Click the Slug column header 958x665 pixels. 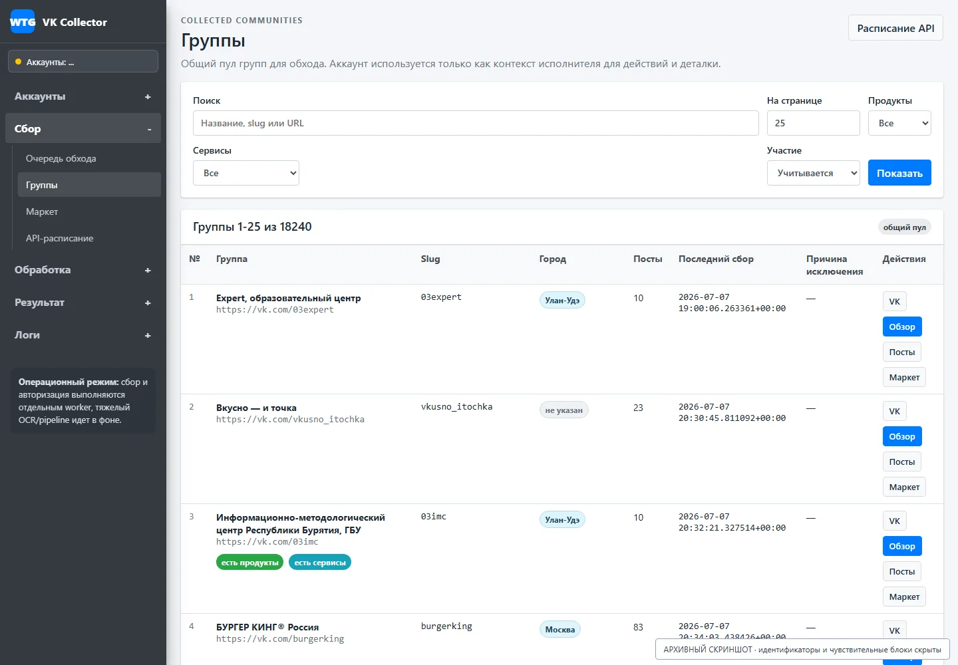tap(430, 259)
